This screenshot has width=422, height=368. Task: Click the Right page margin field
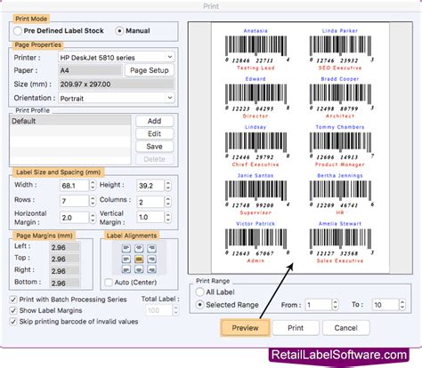[x=65, y=271]
